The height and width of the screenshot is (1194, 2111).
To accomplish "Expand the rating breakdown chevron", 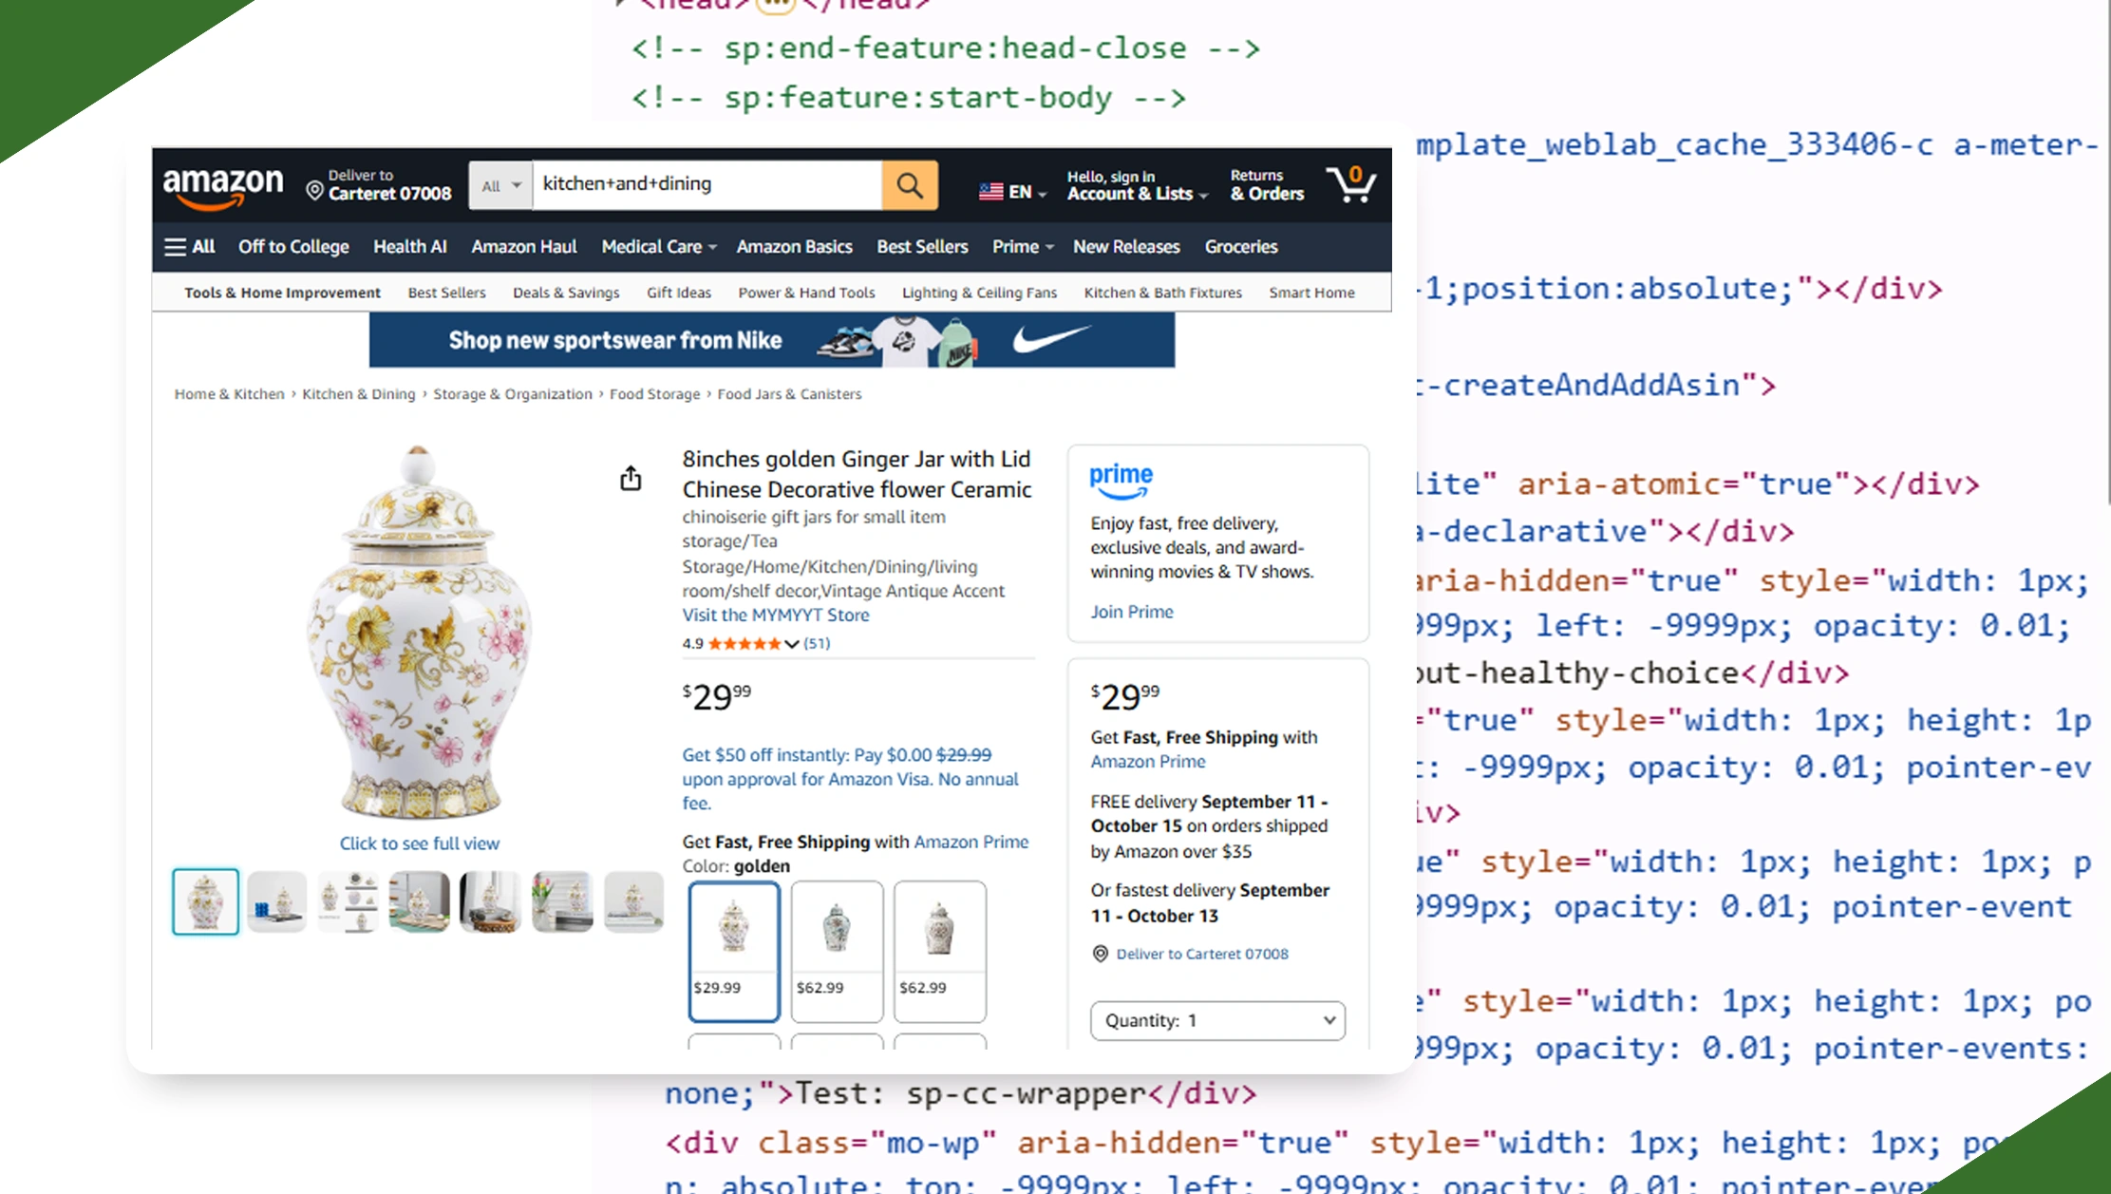I will pos(791,644).
